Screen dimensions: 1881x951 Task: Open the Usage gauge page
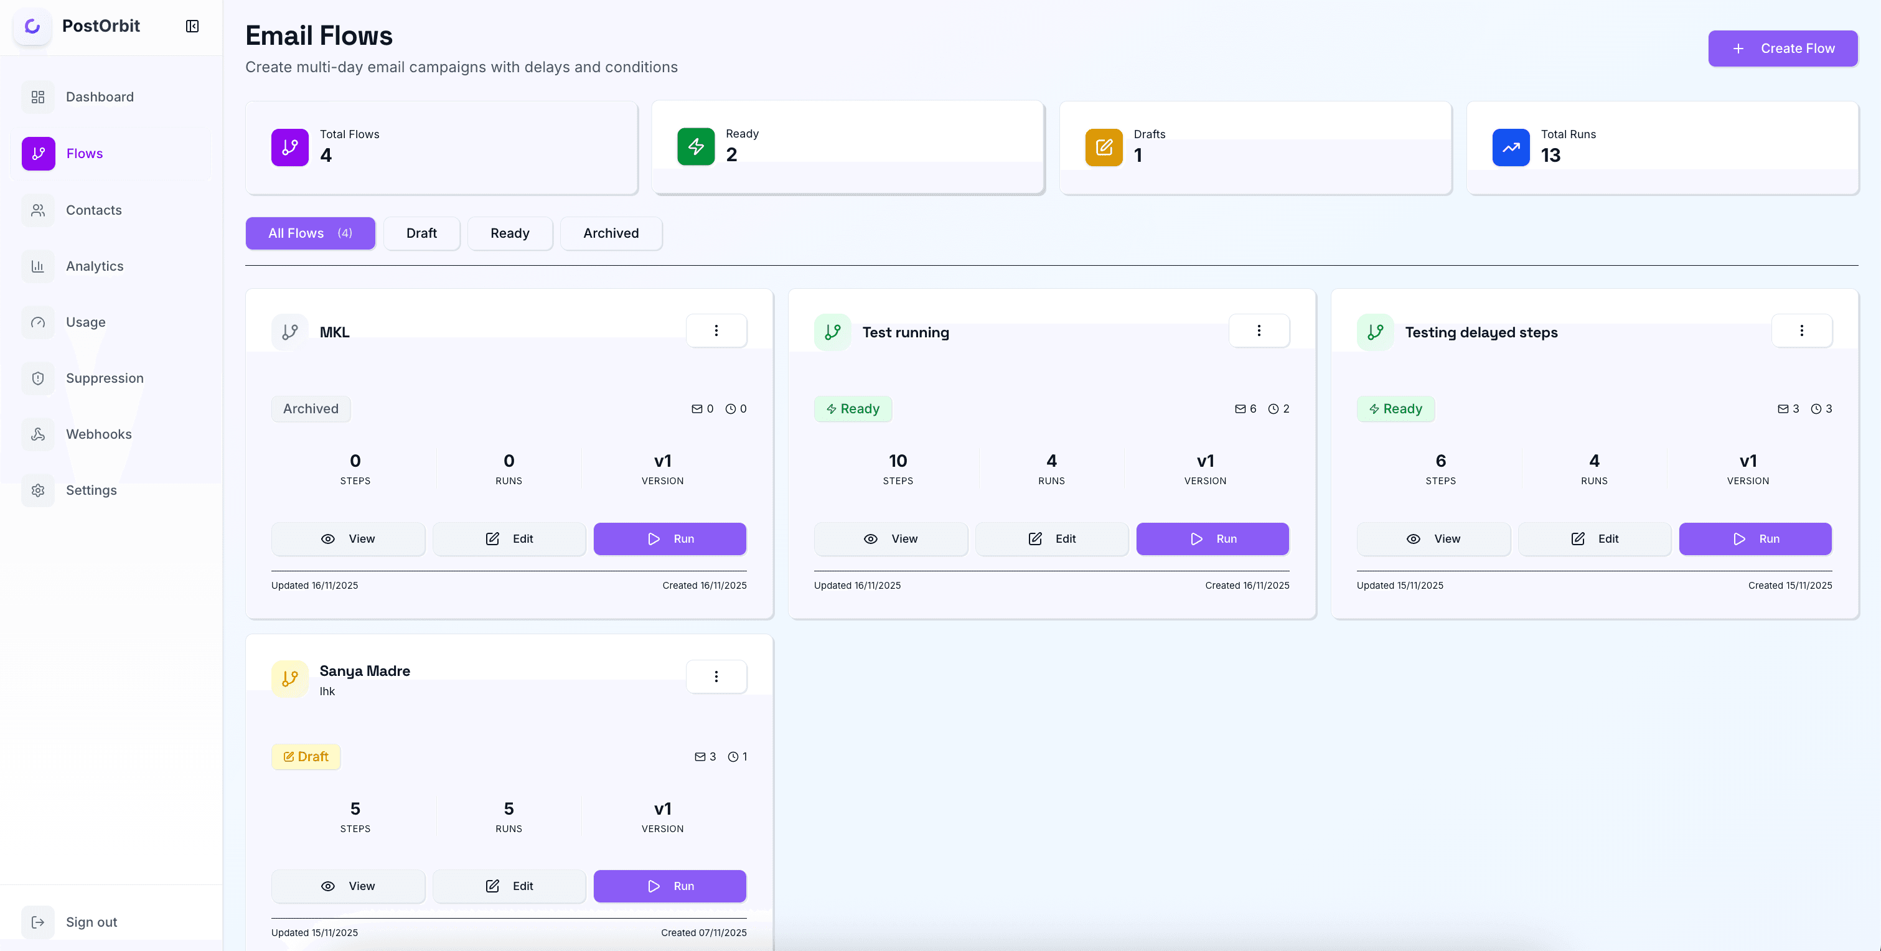coord(38,322)
